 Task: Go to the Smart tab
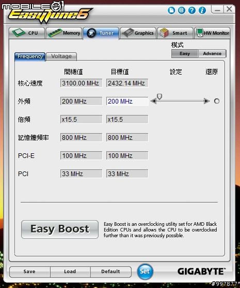(175, 33)
